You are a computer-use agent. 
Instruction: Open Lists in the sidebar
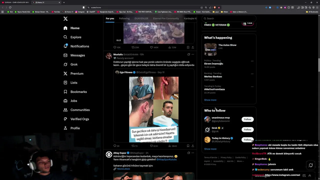point(70,82)
